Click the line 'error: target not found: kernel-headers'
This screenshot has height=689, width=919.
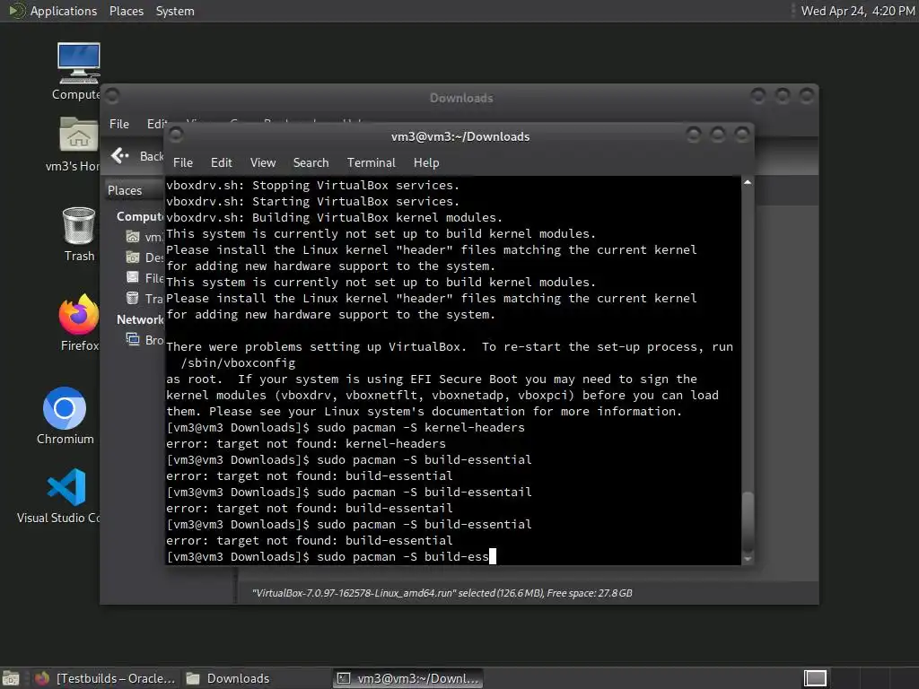click(306, 443)
